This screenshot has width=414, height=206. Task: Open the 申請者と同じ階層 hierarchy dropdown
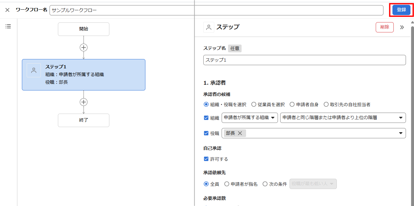pos(343,118)
